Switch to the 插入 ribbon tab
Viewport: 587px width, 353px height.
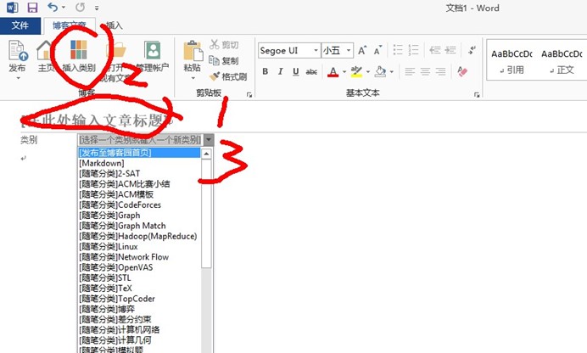115,25
